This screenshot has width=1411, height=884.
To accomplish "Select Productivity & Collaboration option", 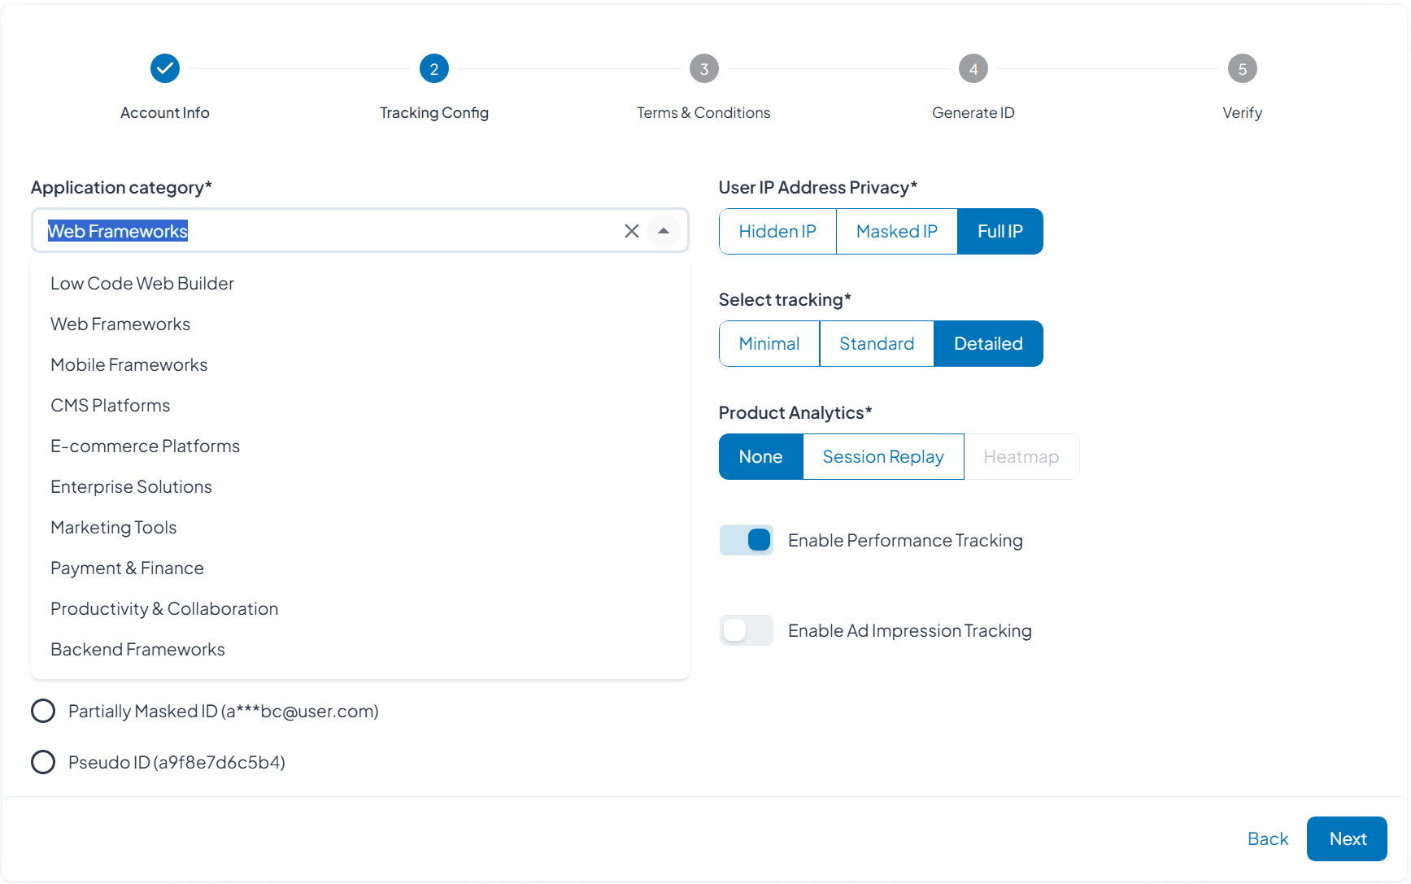I will [360, 608].
